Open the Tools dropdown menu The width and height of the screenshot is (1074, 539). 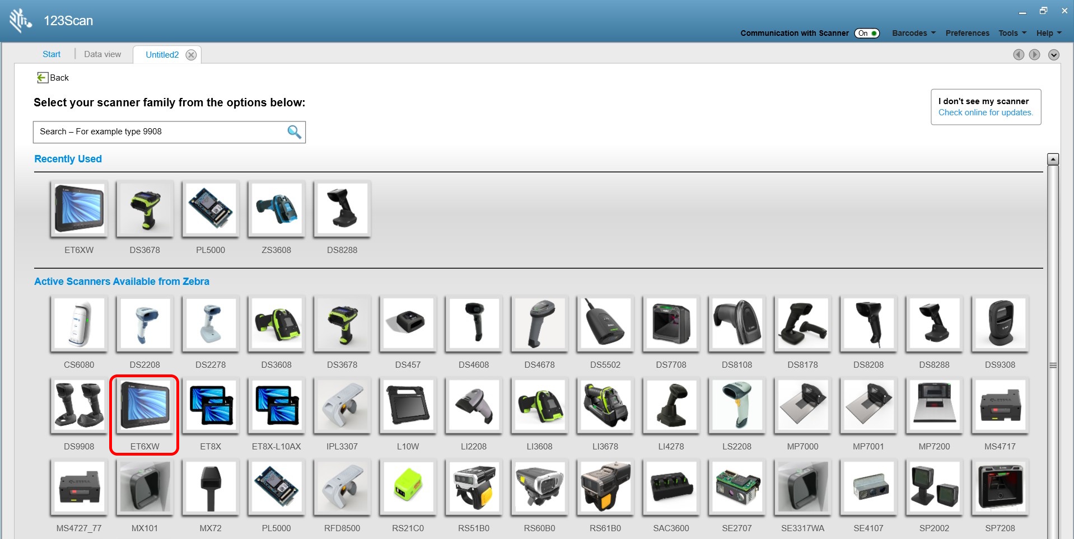(1012, 33)
